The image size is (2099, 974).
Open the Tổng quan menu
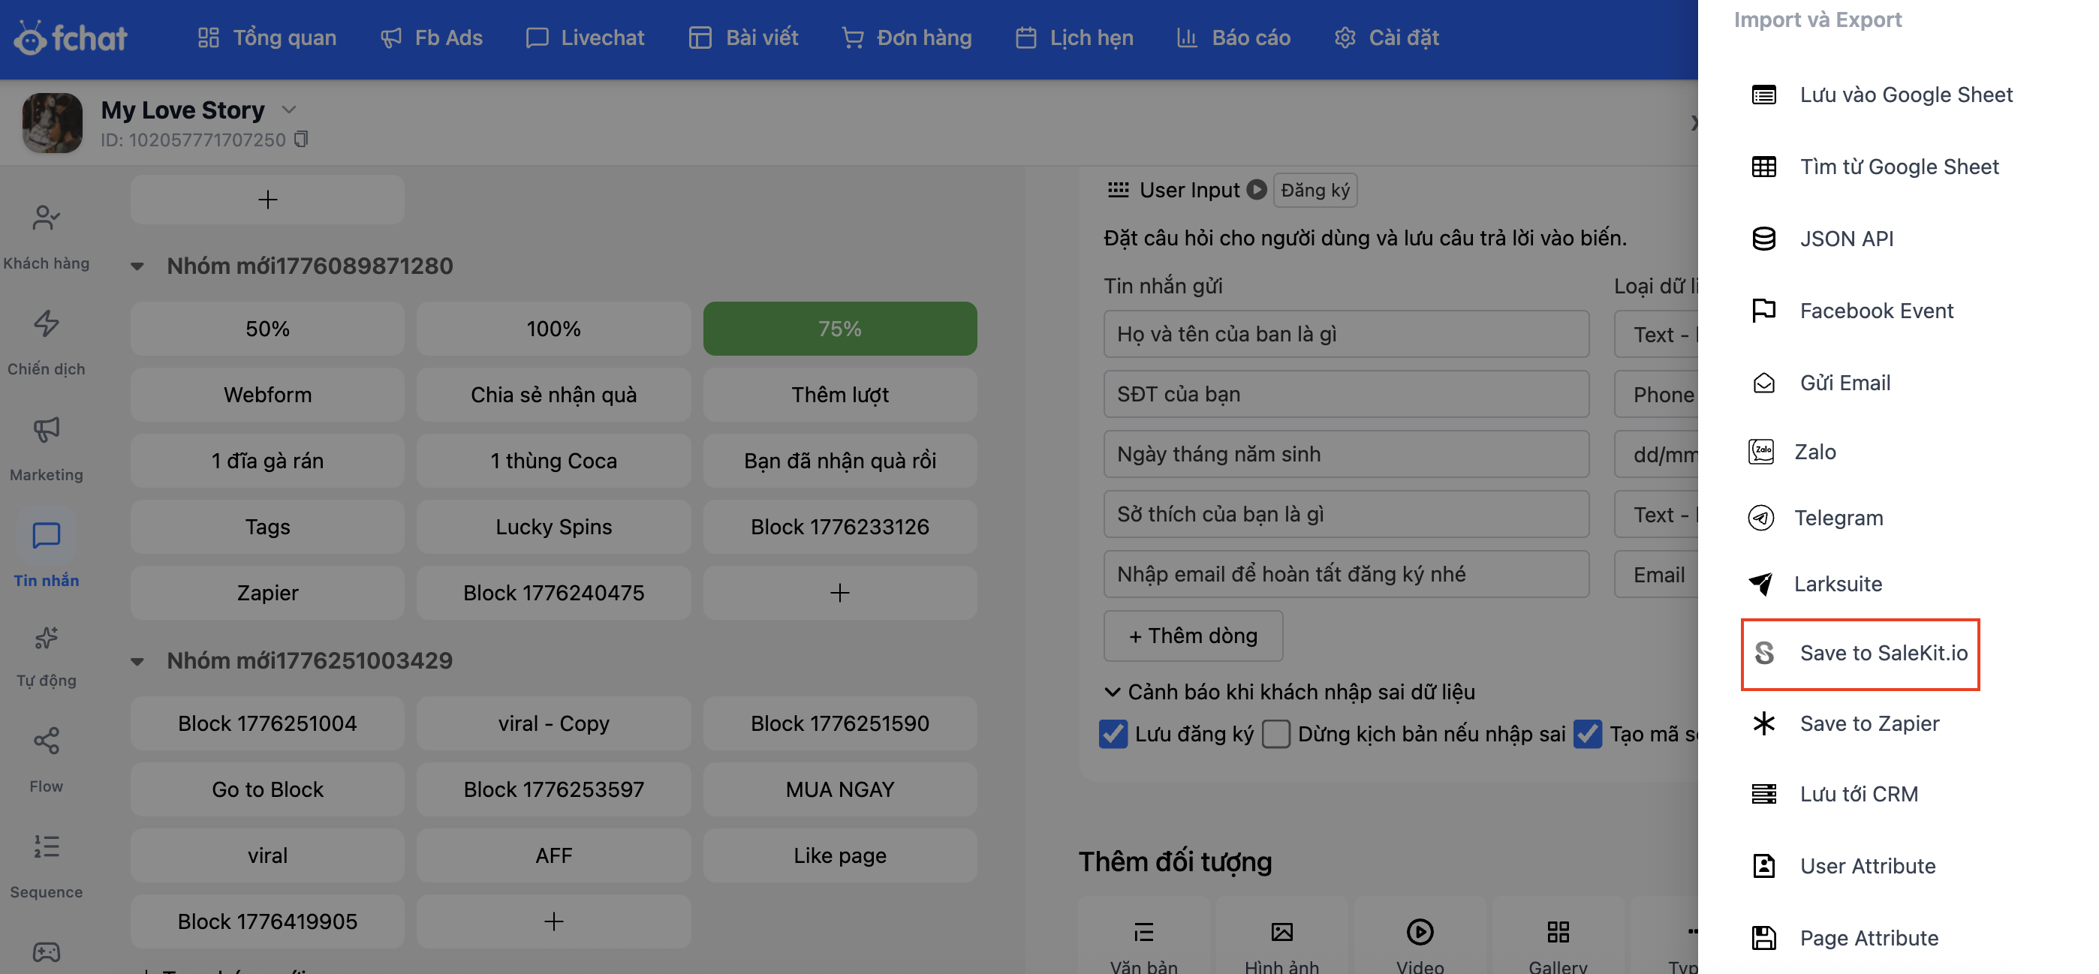point(267,38)
